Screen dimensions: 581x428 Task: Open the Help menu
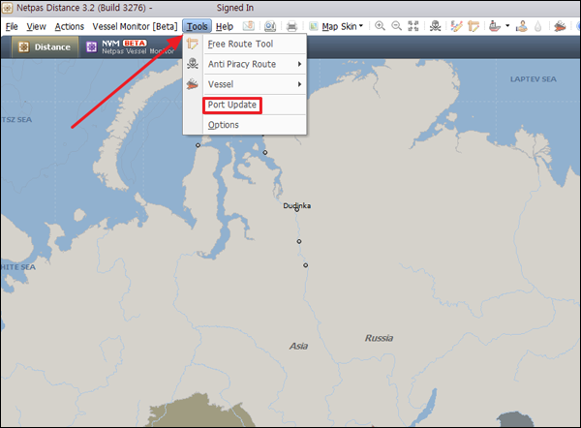coord(225,27)
